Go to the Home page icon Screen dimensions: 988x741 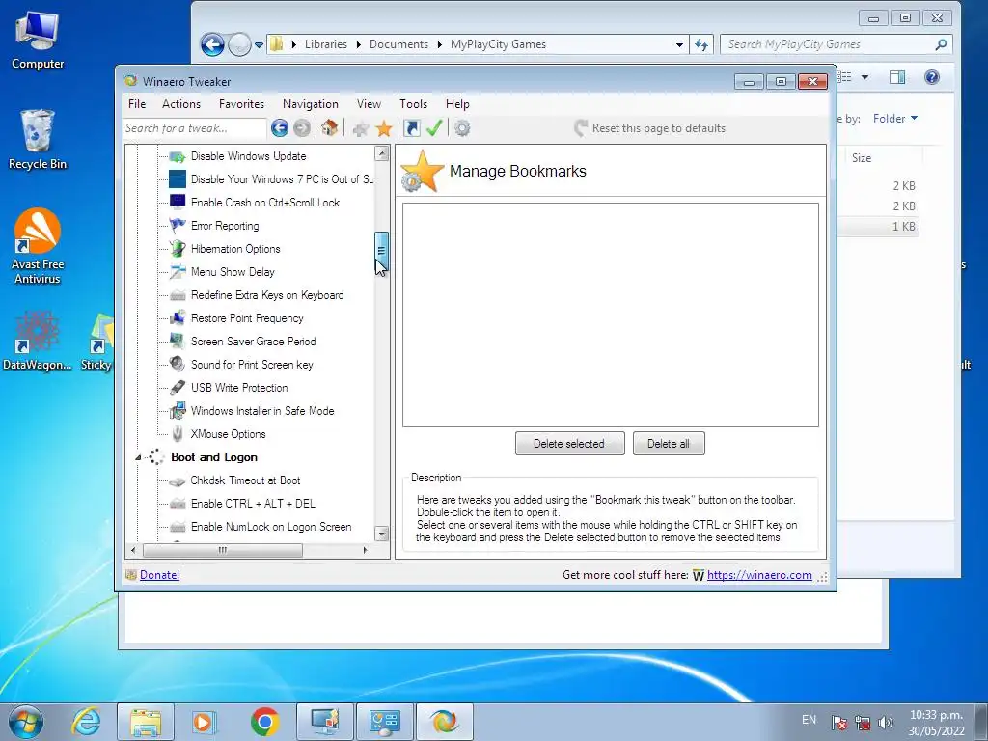329,128
